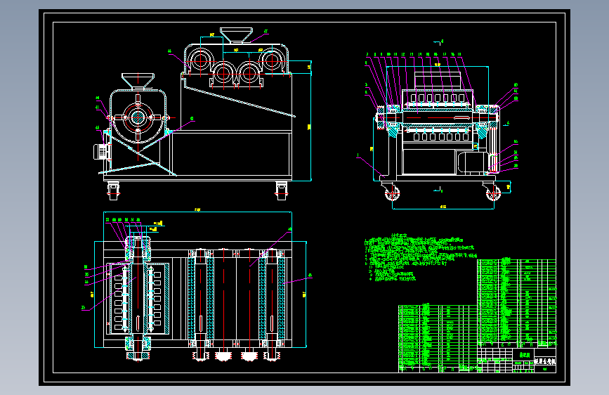Click the small feed hopper on the left crusher drum
Screen dimensions: 609x395
pos(138,81)
